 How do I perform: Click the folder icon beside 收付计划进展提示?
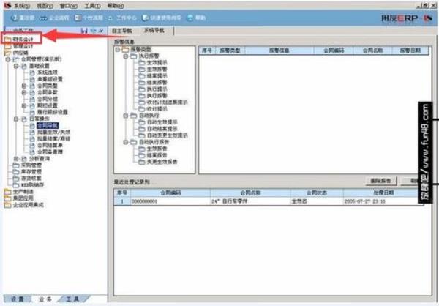[x=142, y=102]
